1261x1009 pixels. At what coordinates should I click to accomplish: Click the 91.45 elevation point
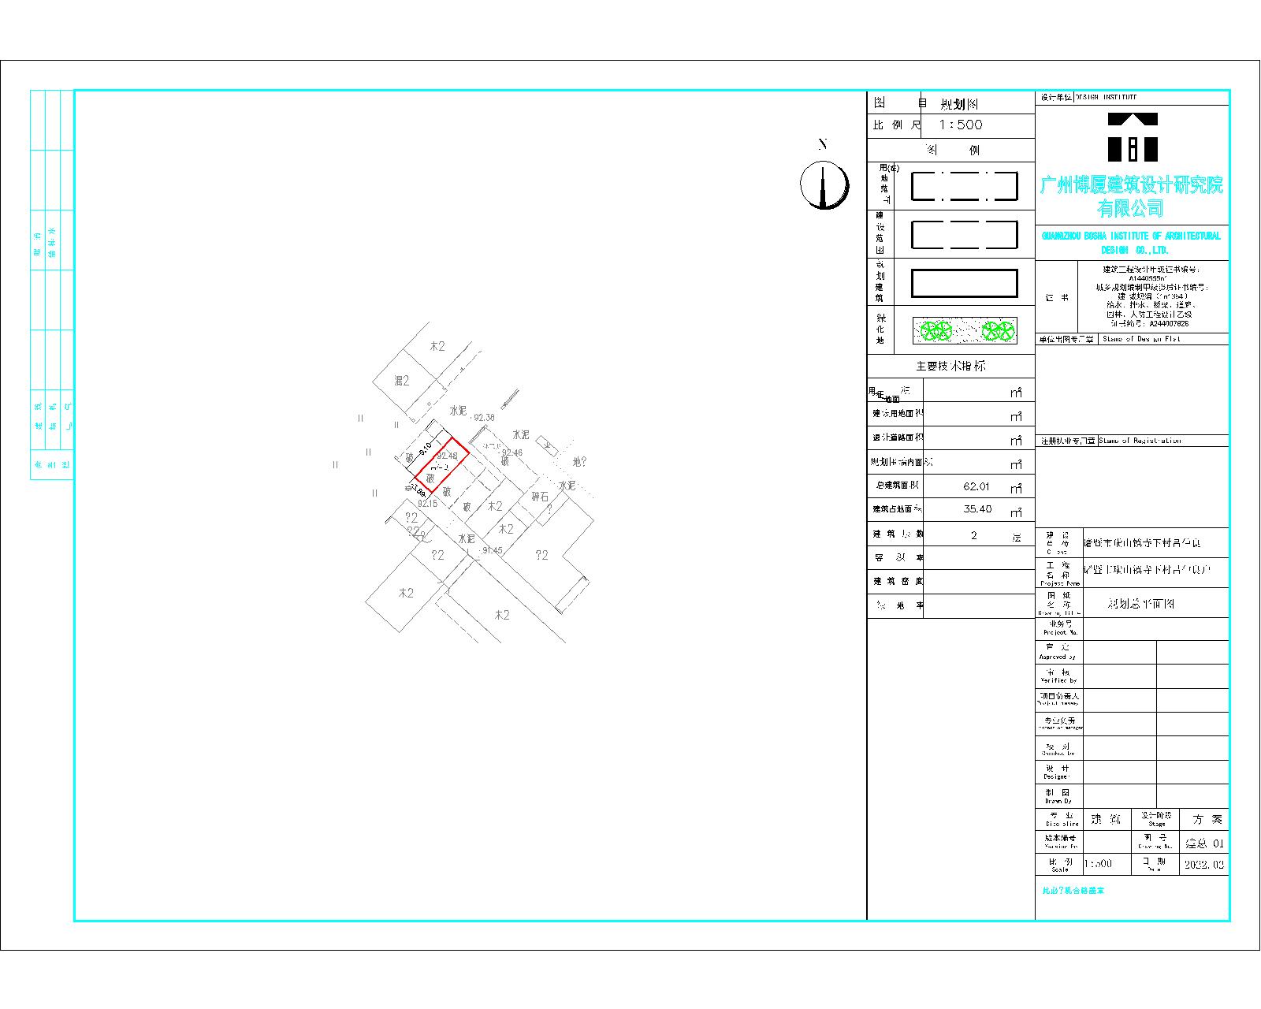(x=492, y=550)
